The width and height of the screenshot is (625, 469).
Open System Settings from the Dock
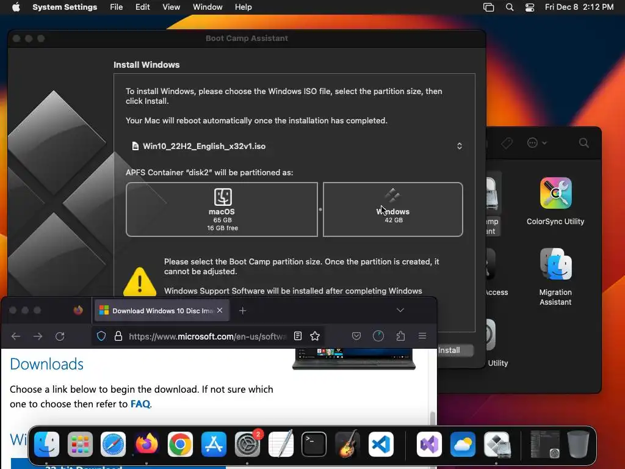pyautogui.click(x=248, y=444)
